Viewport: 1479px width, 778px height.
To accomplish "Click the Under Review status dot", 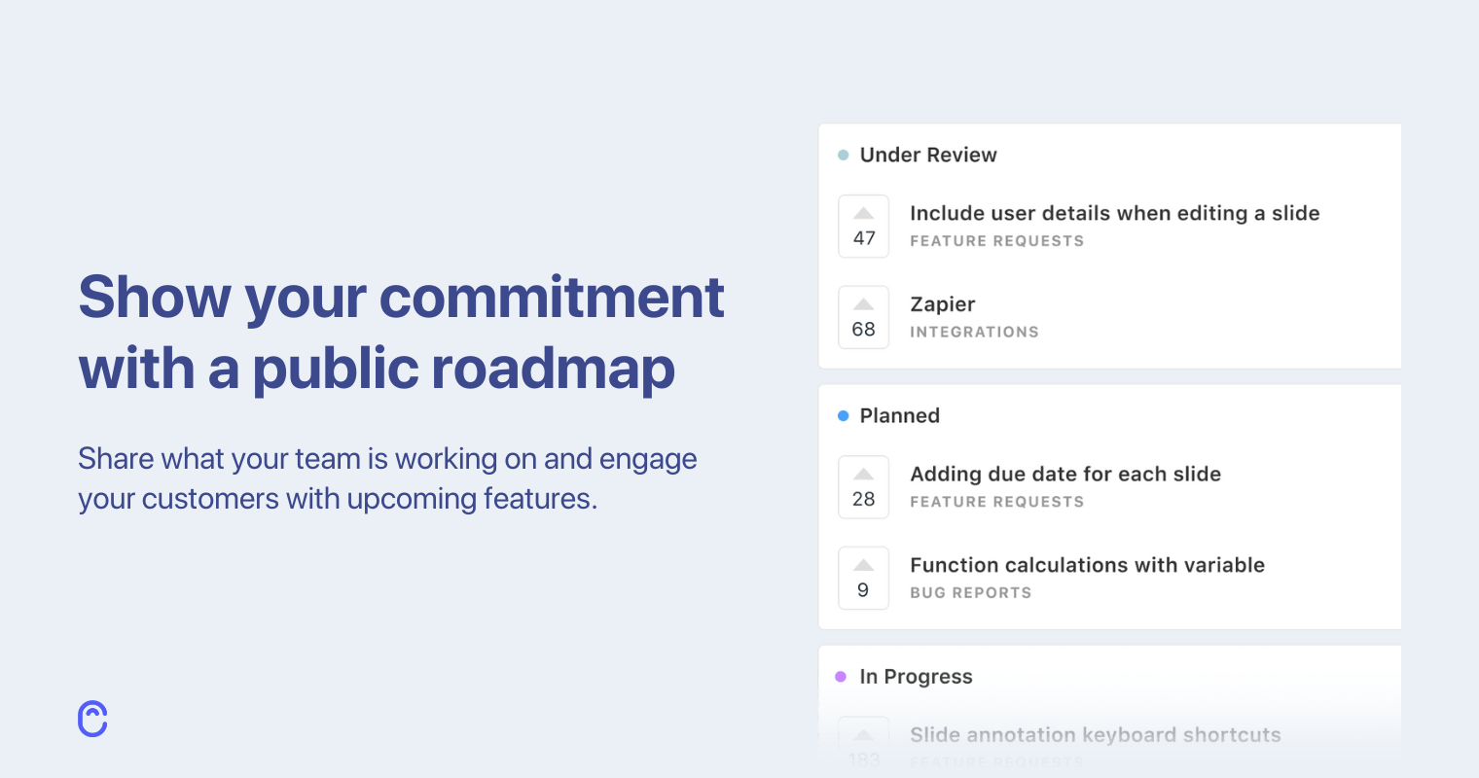I will tap(843, 155).
